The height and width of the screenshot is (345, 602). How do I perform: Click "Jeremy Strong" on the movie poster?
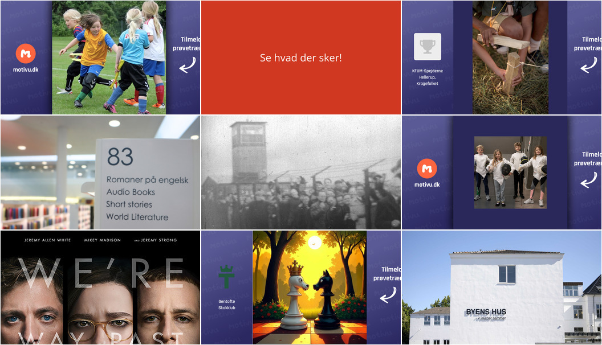(159, 240)
